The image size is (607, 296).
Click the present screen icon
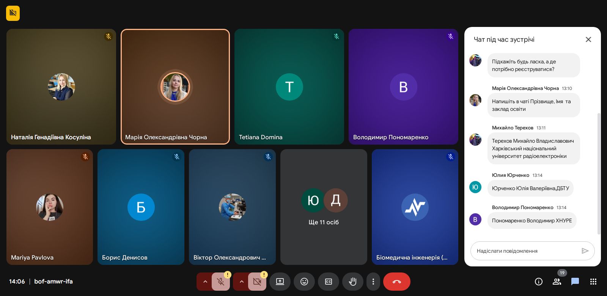pyautogui.click(x=280, y=282)
